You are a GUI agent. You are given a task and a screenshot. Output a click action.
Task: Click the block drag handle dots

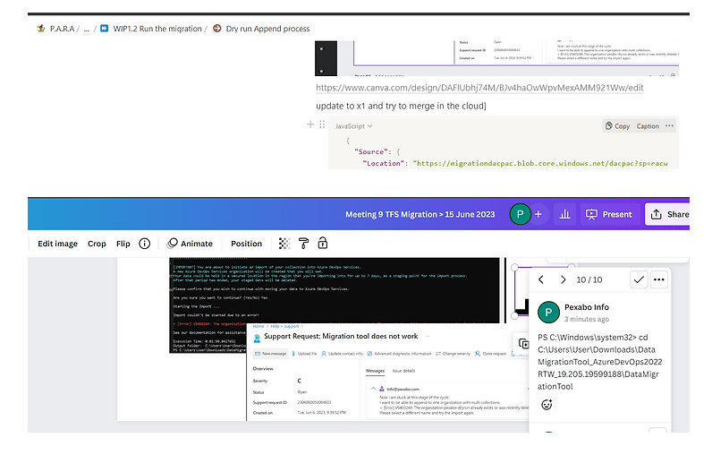(x=322, y=124)
